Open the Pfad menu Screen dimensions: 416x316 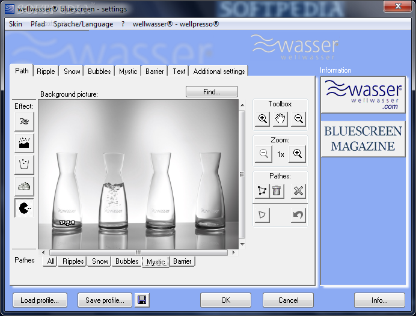click(x=38, y=24)
